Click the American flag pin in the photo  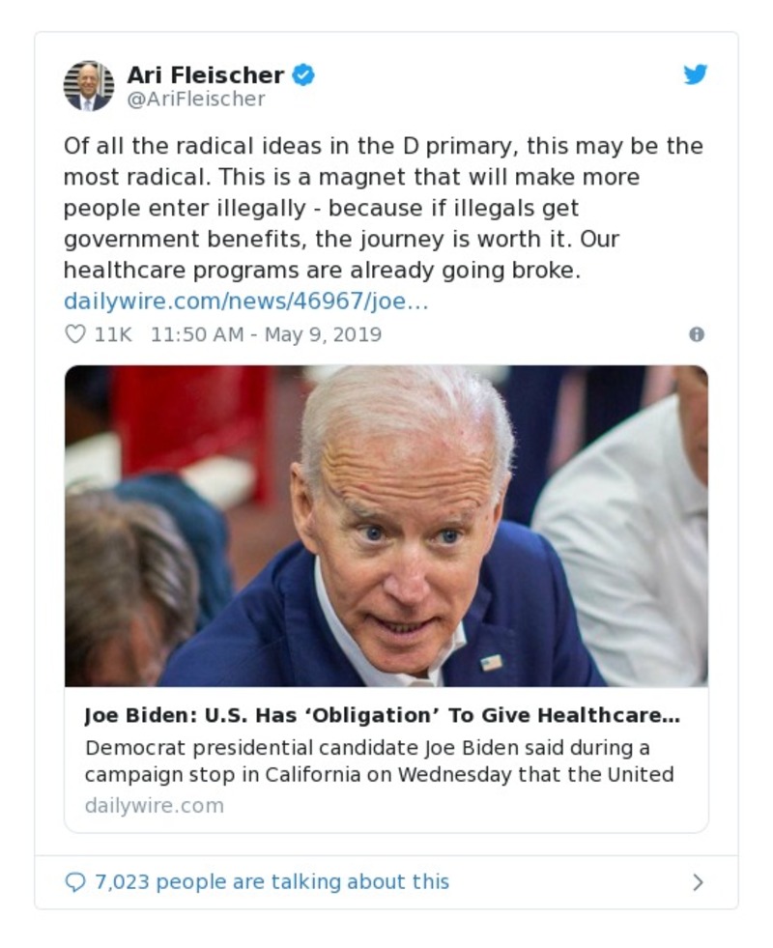point(492,662)
